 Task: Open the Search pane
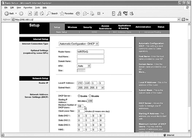click(52, 14)
